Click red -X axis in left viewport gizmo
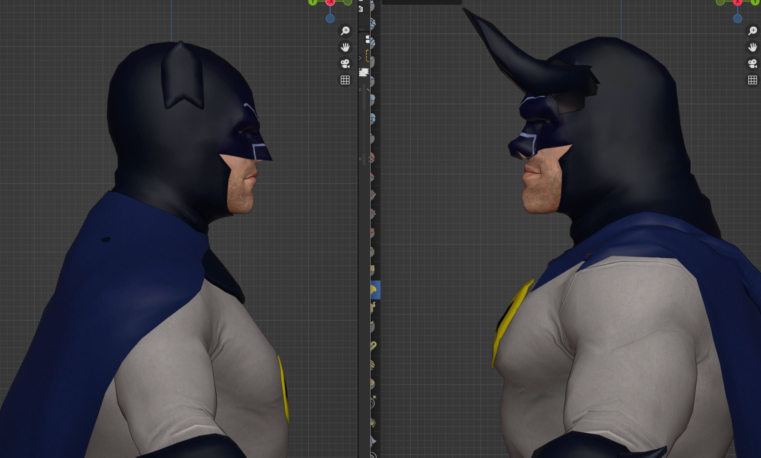The height and width of the screenshot is (458, 761). click(x=330, y=2)
